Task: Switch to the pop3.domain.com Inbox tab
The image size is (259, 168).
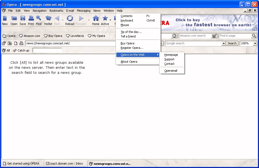Action: tap(65, 163)
